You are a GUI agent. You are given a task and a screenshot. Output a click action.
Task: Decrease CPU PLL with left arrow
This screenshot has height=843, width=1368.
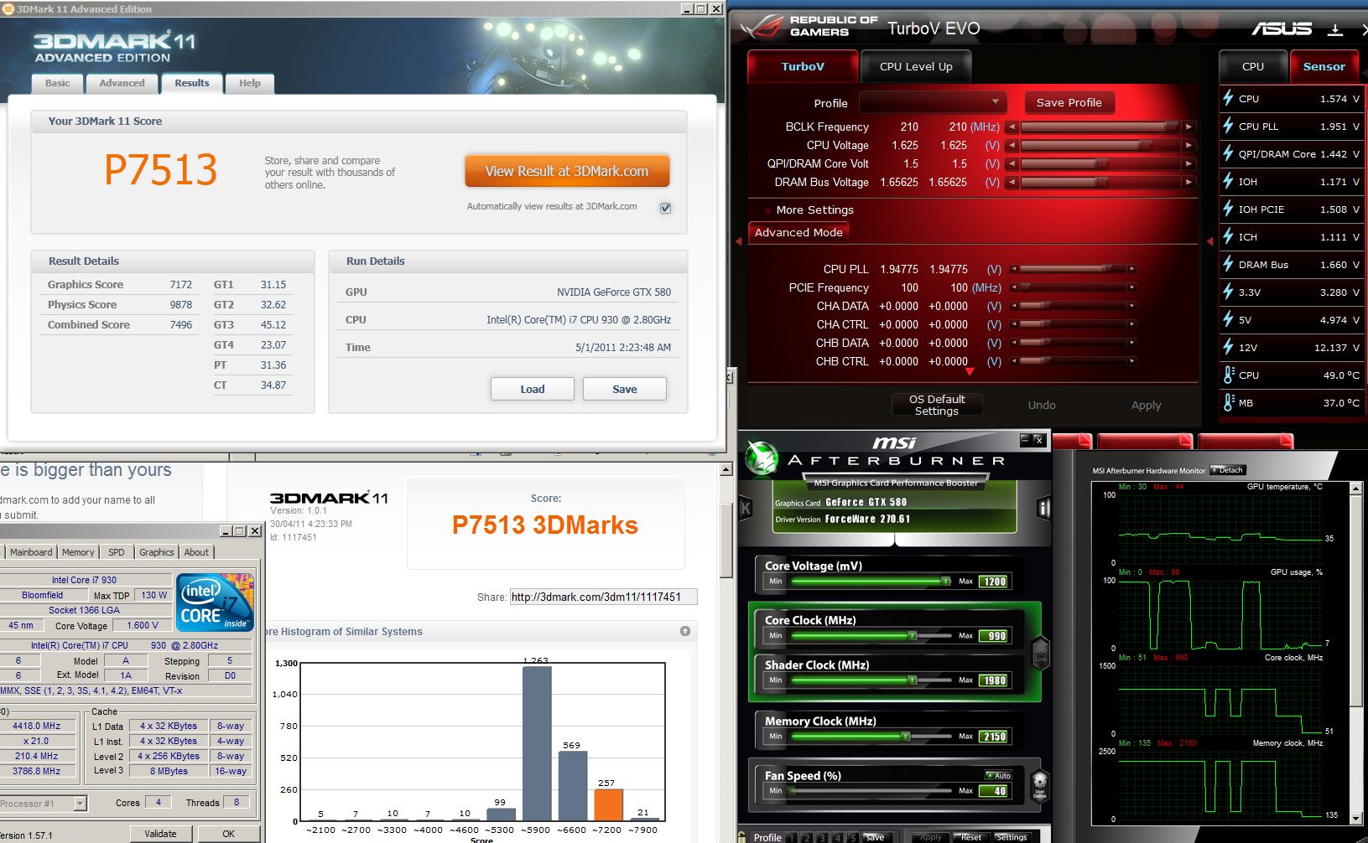(1014, 269)
